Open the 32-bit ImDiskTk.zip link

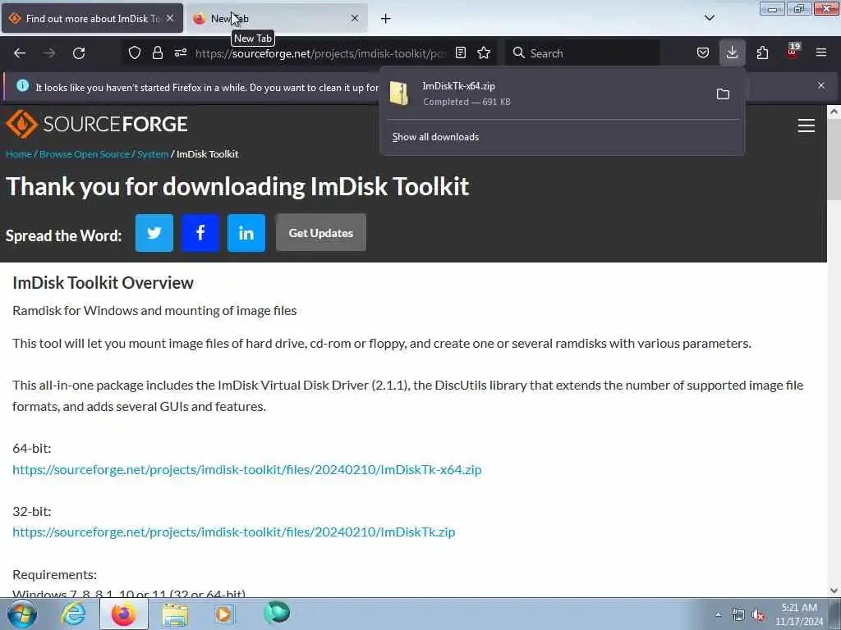pyautogui.click(x=234, y=532)
